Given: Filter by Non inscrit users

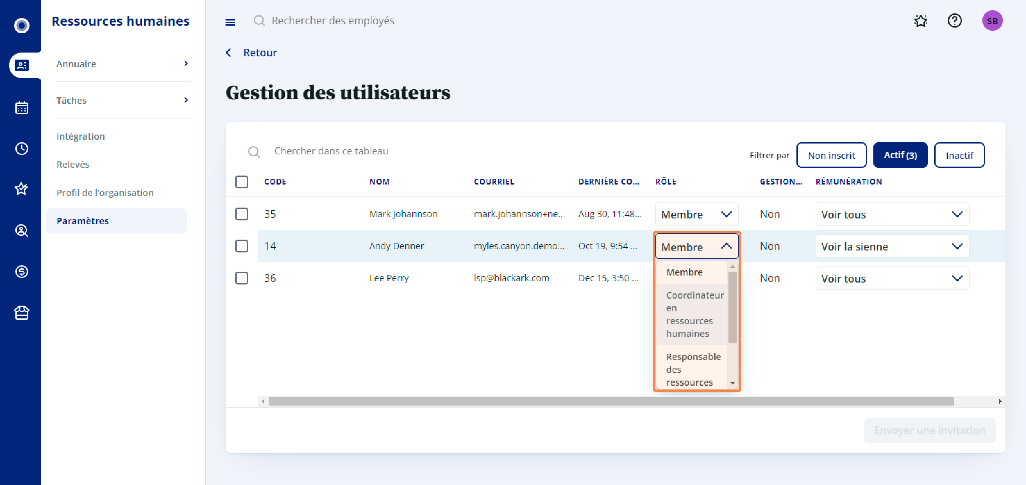Looking at the screenshot, I should tap(831, 155).
